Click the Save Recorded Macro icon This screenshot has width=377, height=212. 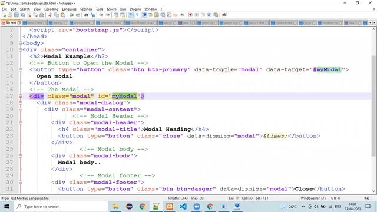216,15
